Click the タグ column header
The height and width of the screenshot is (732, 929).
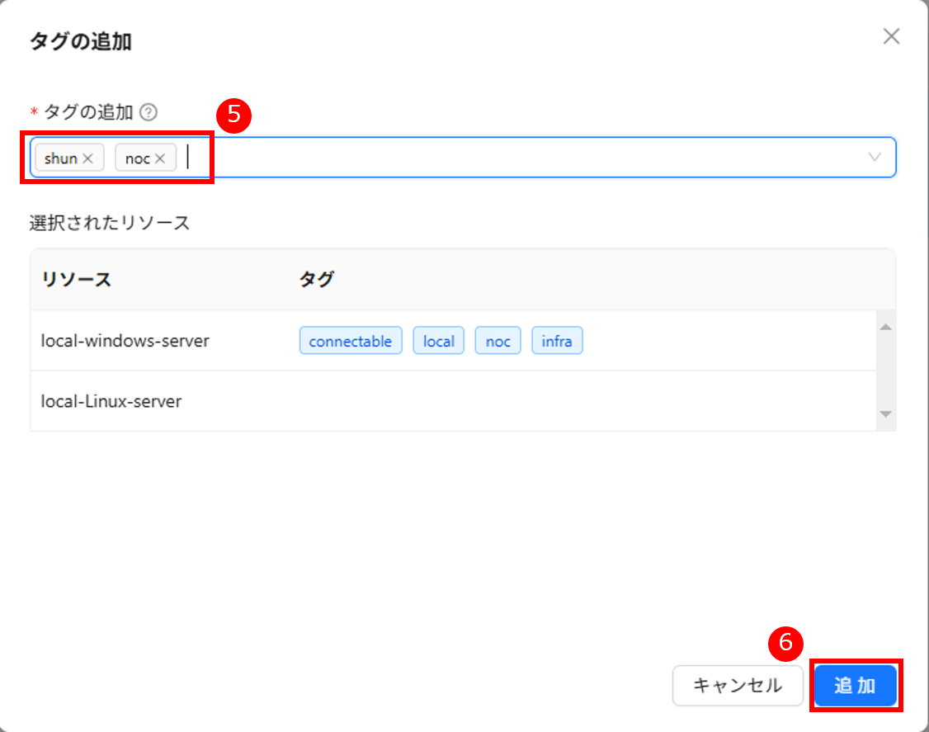(x=316, y=279)
